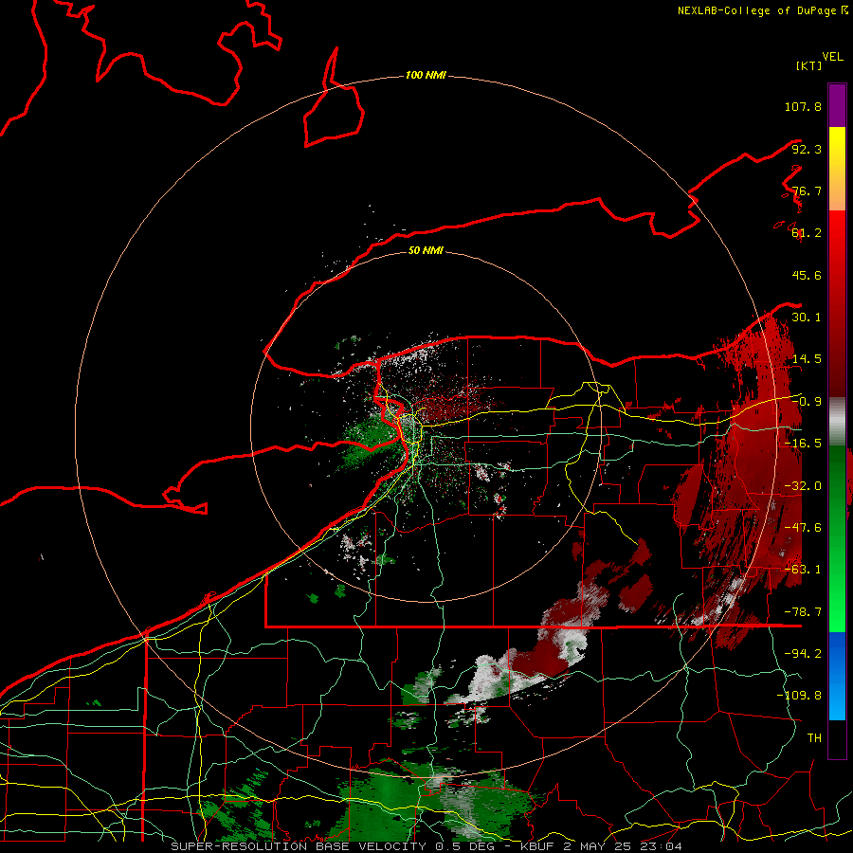The width and height of the screenshot is (853, 853).
Task: Click the TH label on the legend
Action: pos(814,738)
